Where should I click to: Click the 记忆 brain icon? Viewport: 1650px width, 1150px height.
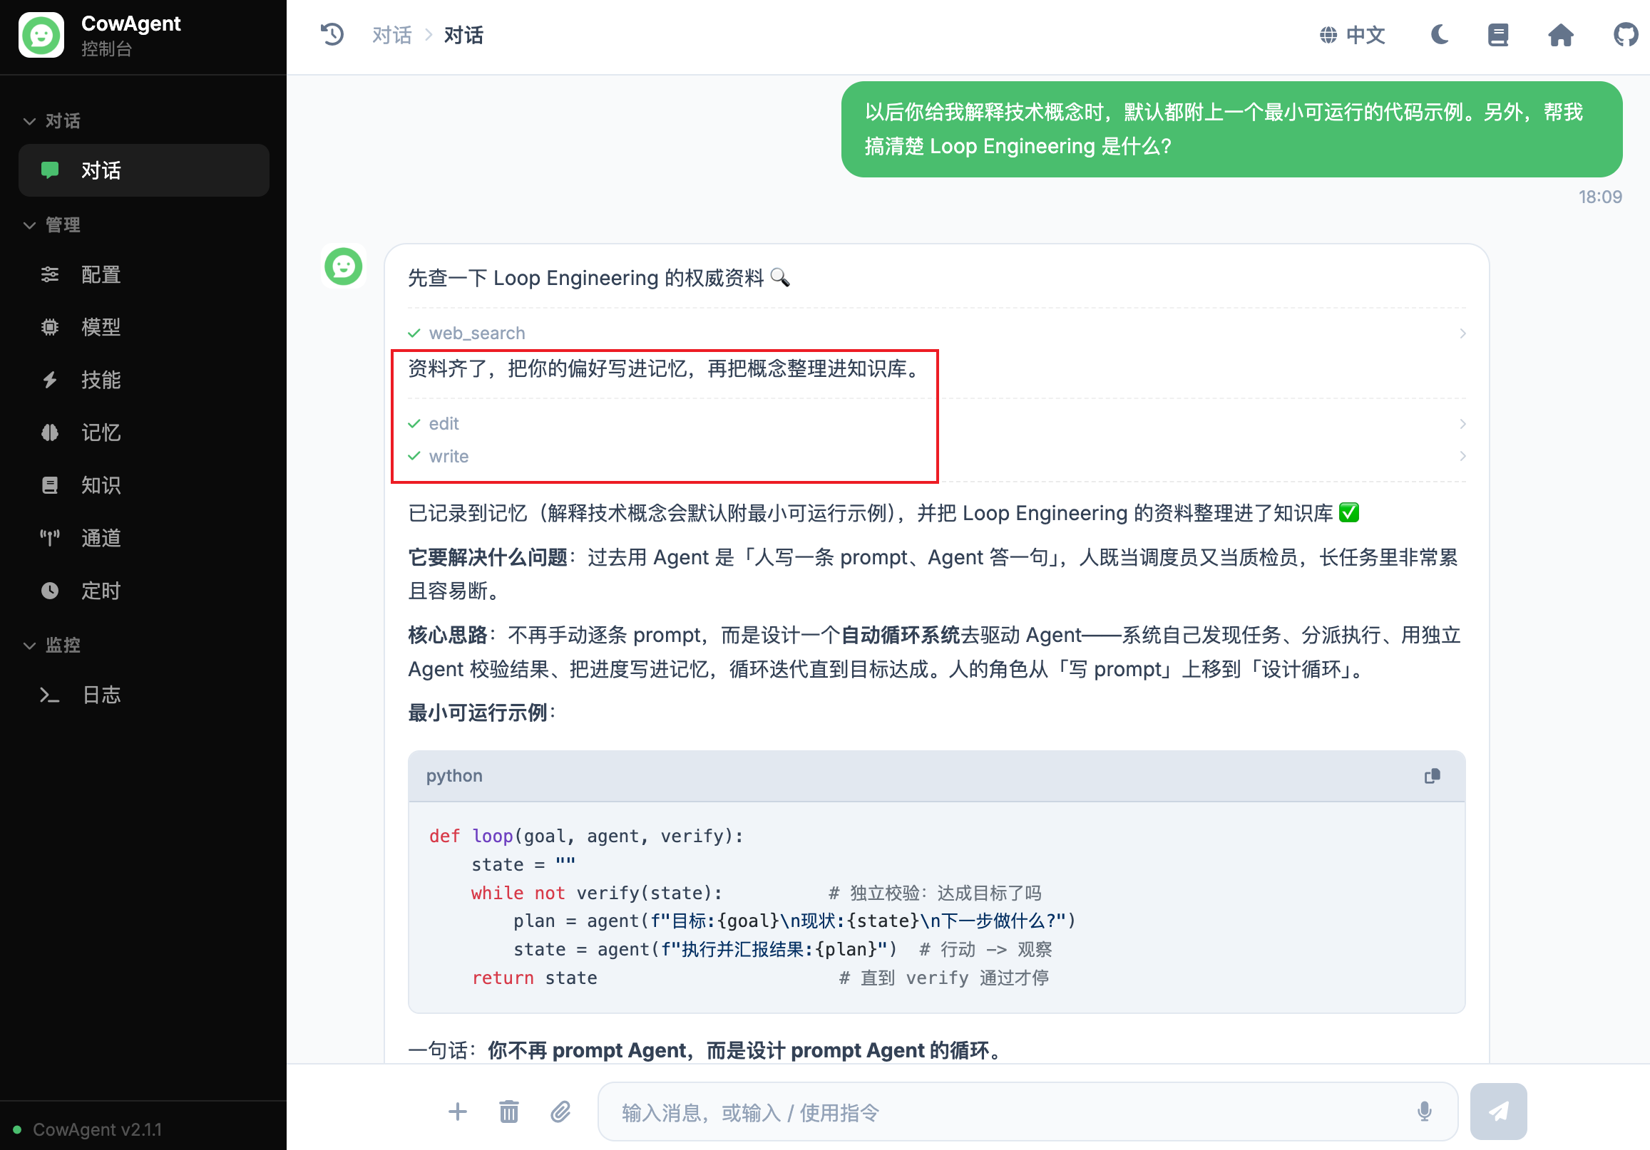(50, 432)
